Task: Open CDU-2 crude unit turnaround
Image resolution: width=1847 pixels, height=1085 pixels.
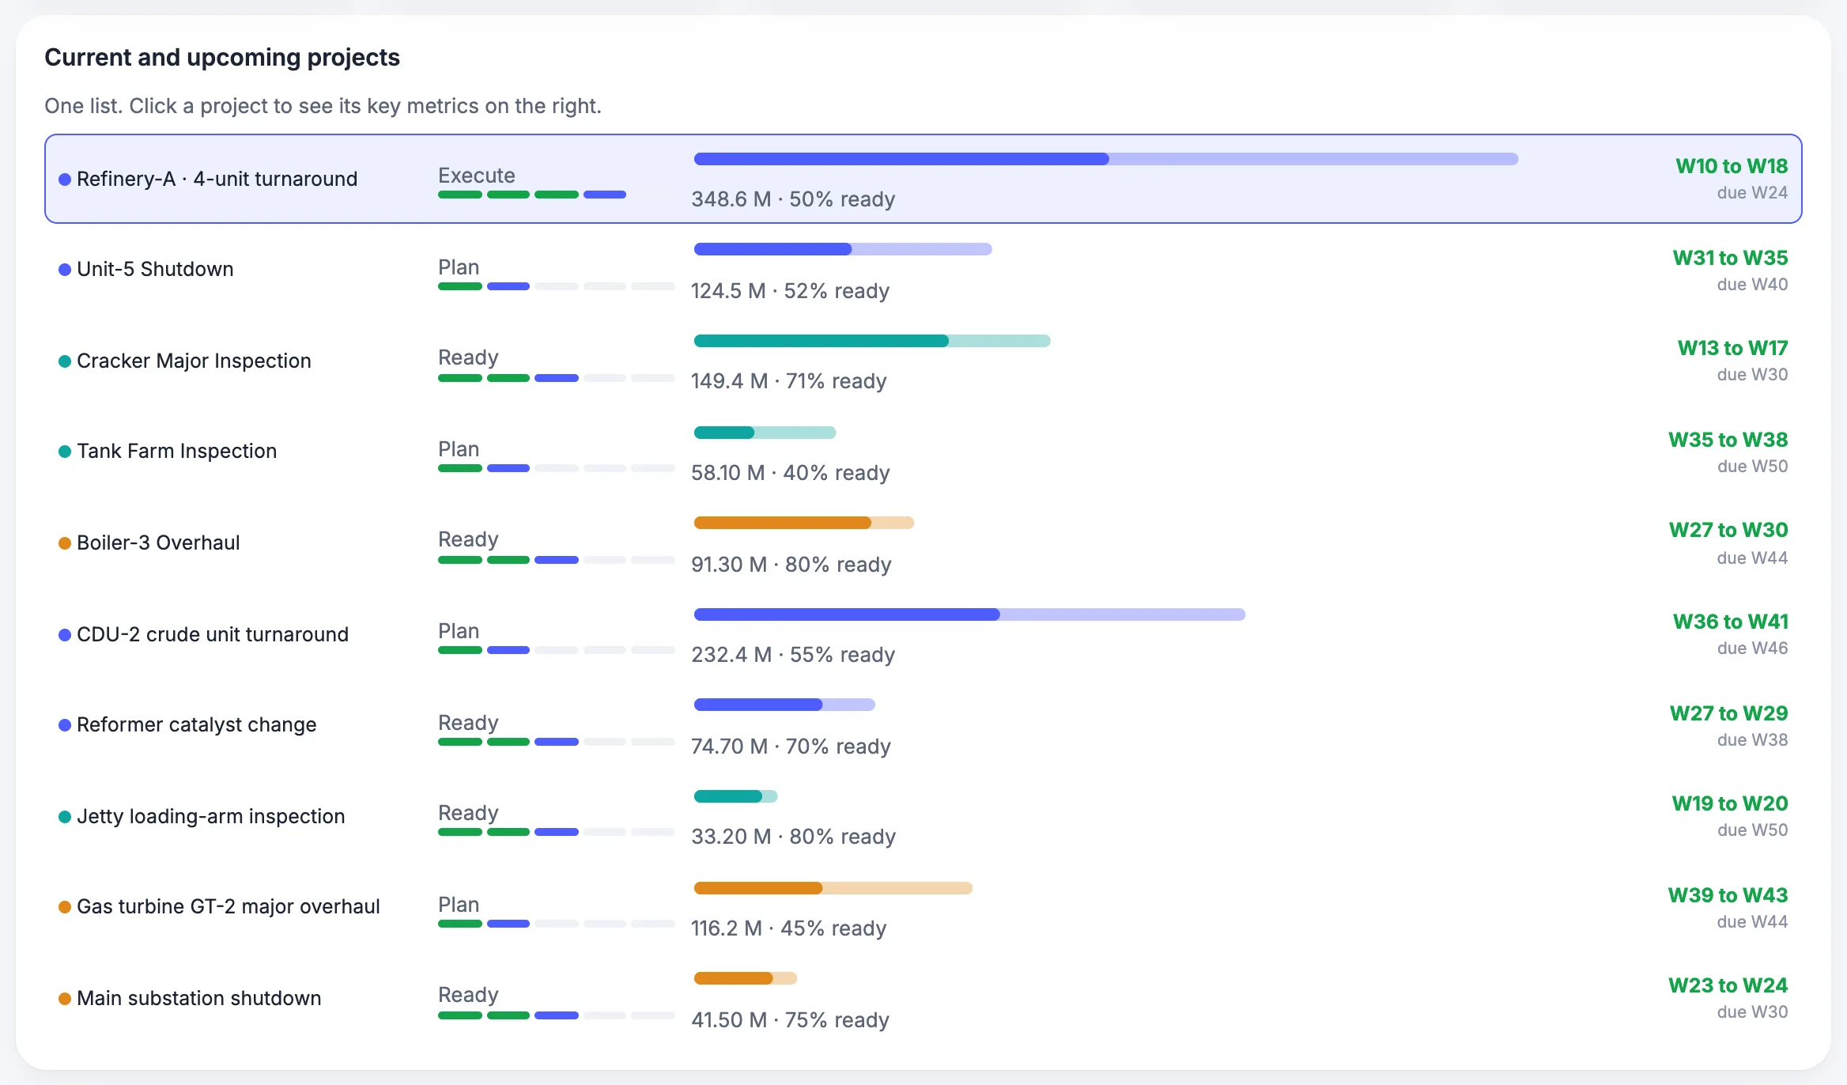Action: [x=923, y=634]
